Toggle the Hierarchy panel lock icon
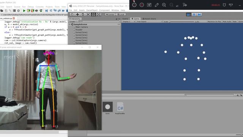The height and width of the screenshot is (137, 243). click(117, 19)
